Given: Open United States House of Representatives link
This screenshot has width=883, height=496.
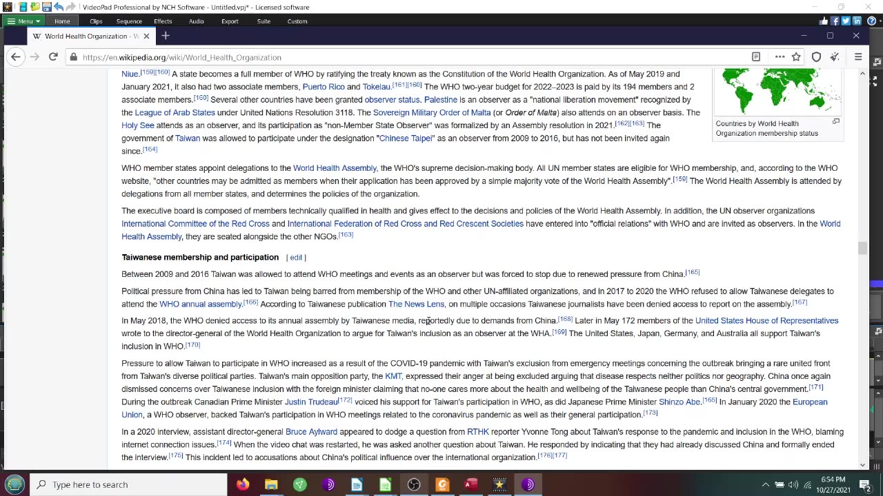Looking at the screenshot, I should pyautogui.click(x=766, y=320).
